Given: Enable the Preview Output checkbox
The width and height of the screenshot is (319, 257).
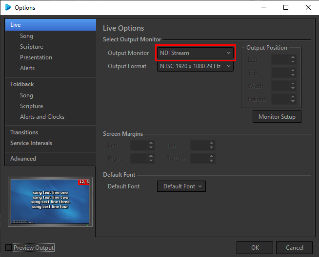Looking at the screenshot, I should (x=8, y=248).
